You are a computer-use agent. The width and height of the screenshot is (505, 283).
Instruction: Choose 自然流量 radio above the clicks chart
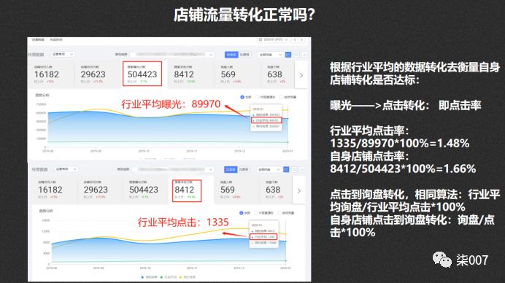pyautogui.click(x=286, y=213)
